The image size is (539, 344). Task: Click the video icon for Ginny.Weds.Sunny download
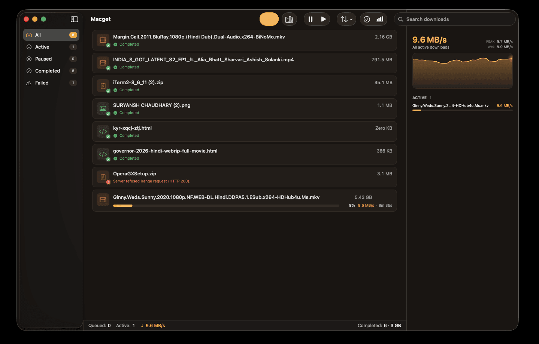(x=103, y=200)
